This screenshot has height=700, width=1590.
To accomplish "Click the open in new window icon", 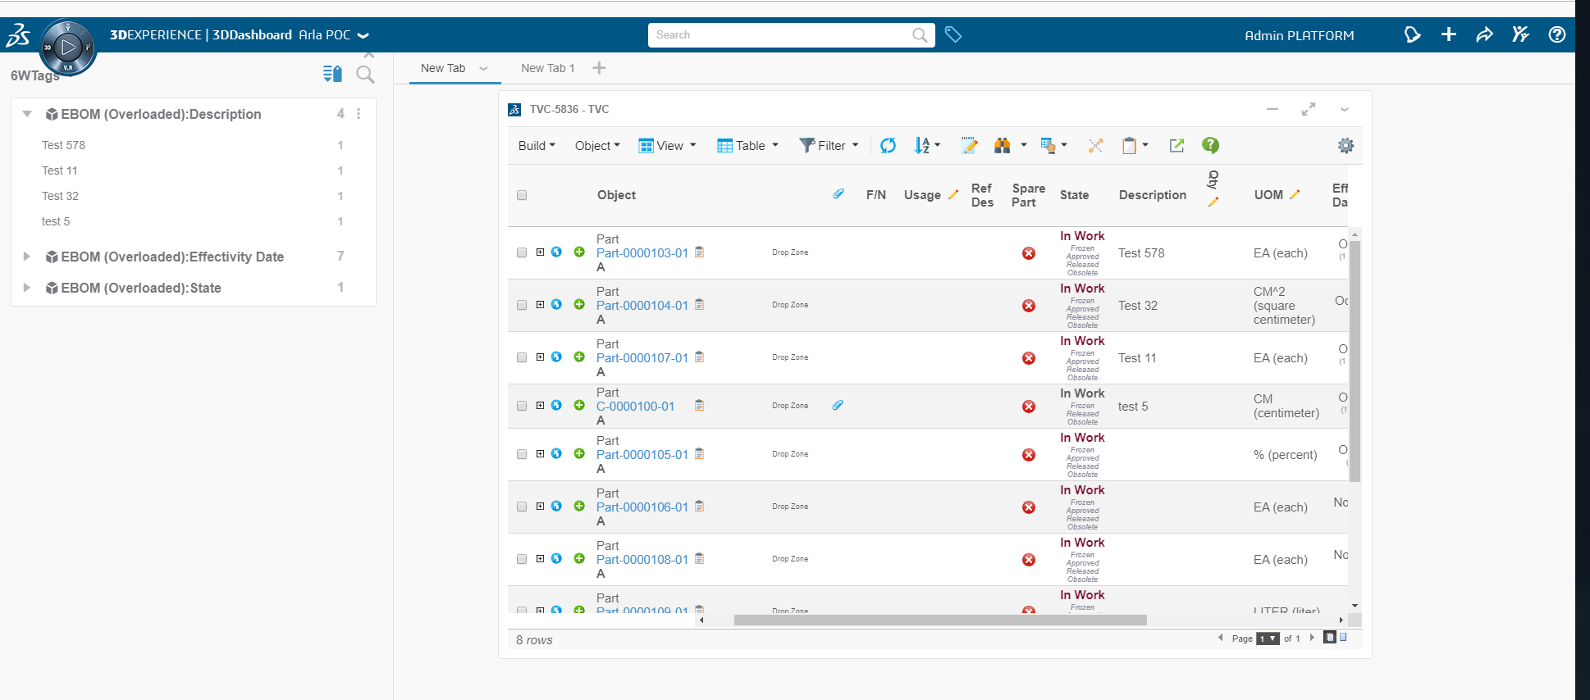I will click(1177, 145).
